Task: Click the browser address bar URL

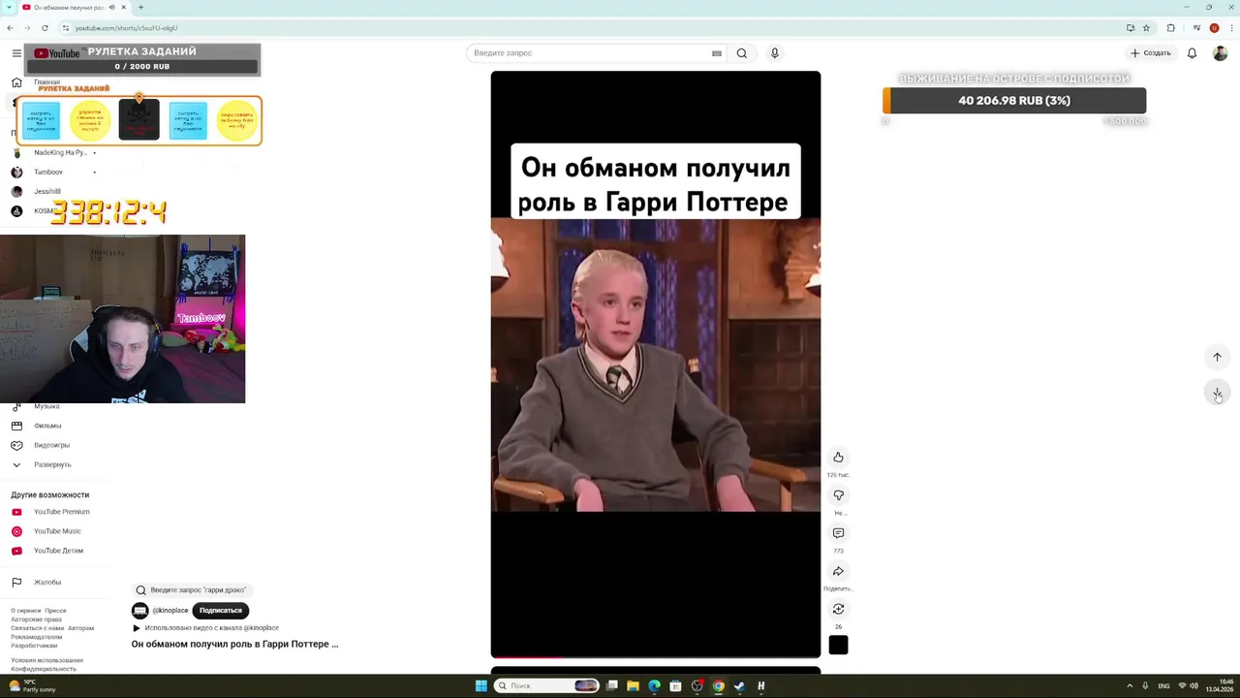Action: click(126, 28)
